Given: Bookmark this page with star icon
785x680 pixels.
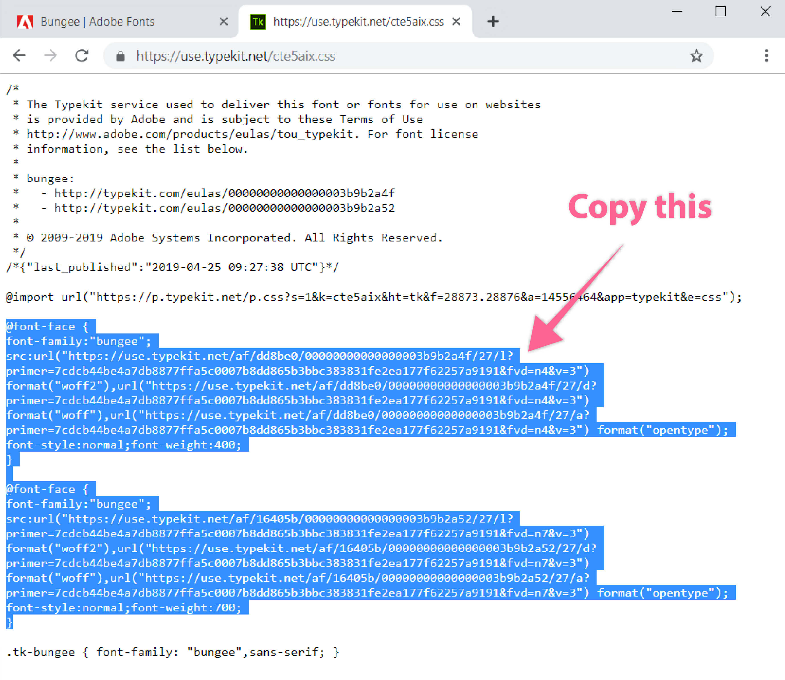Looking at the screenshot, I should tap(696, 56).
